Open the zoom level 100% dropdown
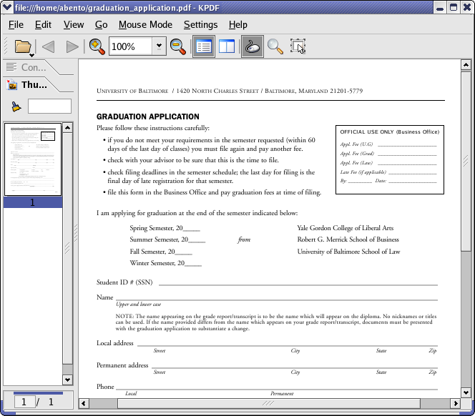The width and height of the screenshot is (475, 416). point(158,46)
